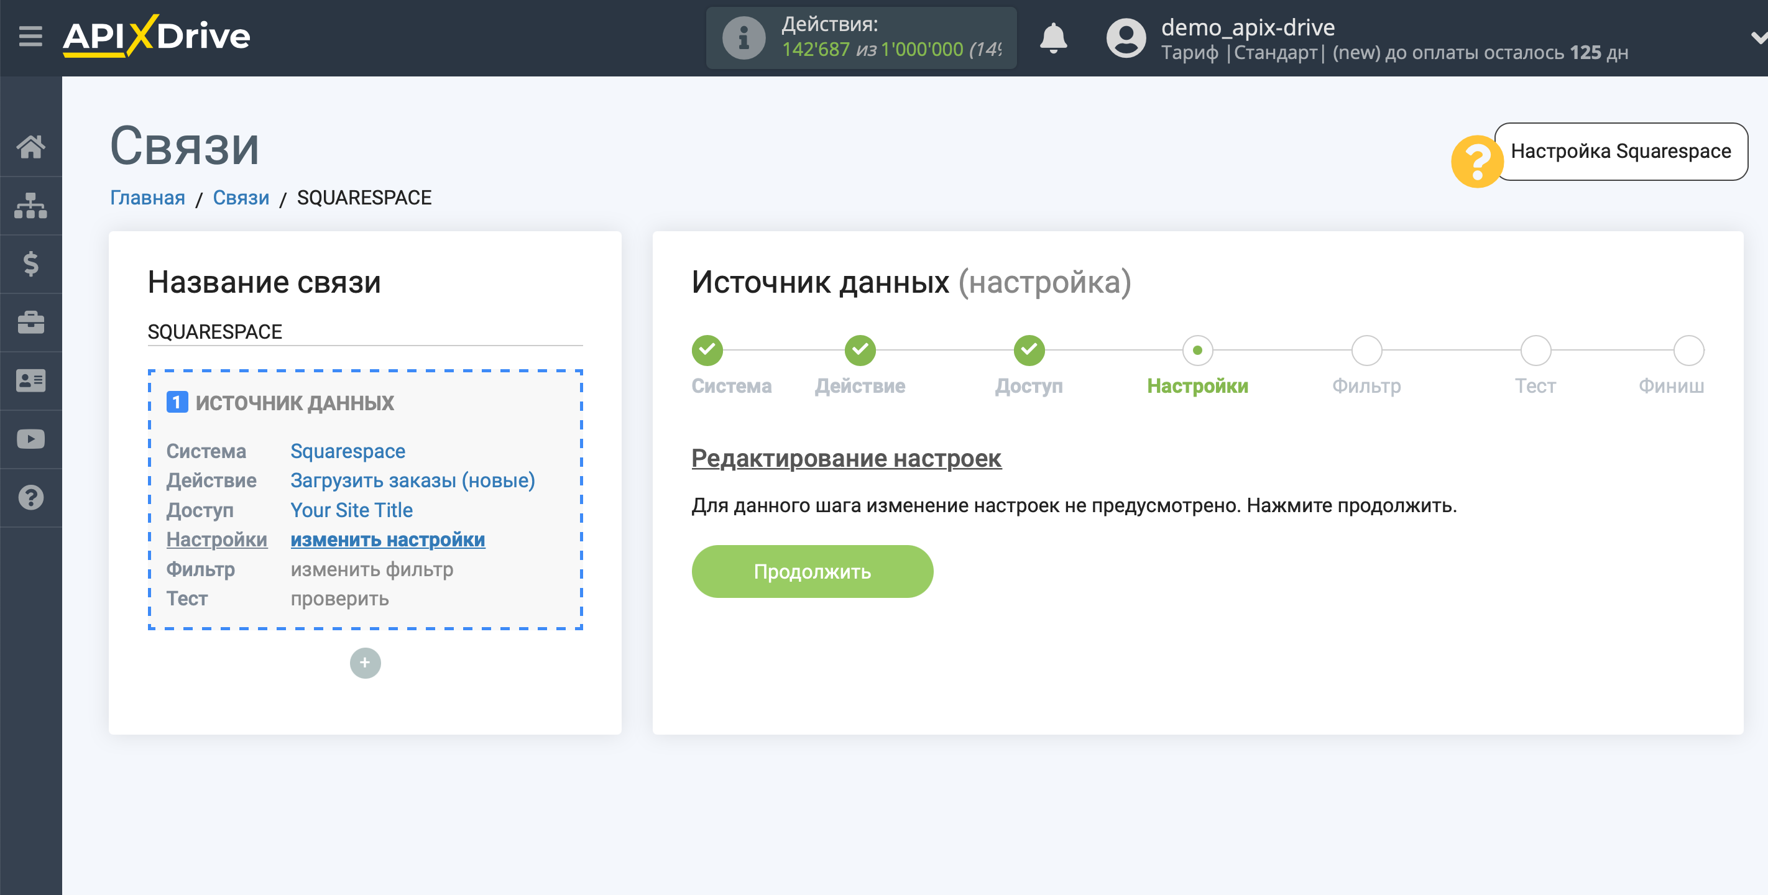1768x895 pixels.
Task: Open the Squarespace system link
Action: click(348, 452)
